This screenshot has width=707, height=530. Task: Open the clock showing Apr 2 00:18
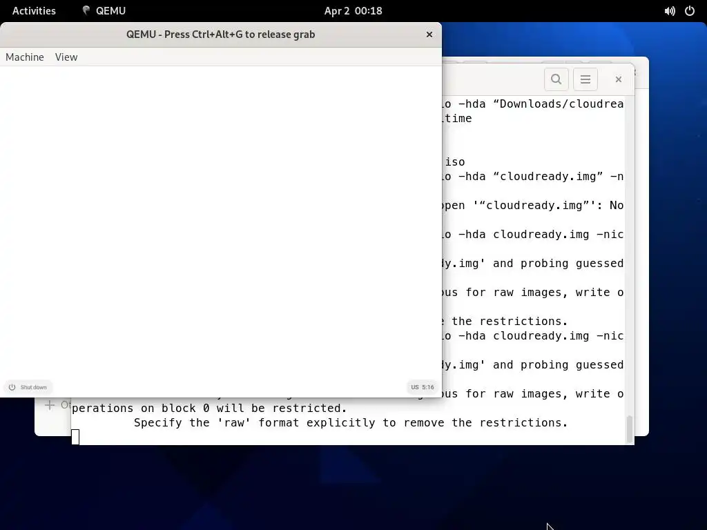coord(353,11)
